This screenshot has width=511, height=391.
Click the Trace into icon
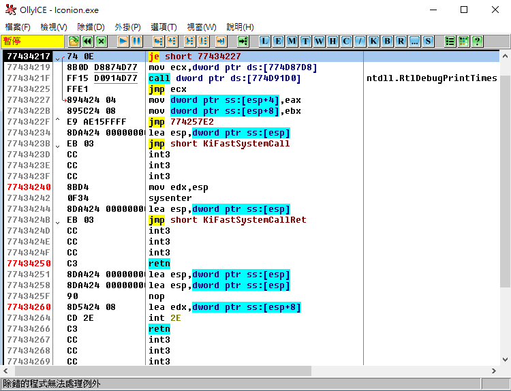point(189,42)
